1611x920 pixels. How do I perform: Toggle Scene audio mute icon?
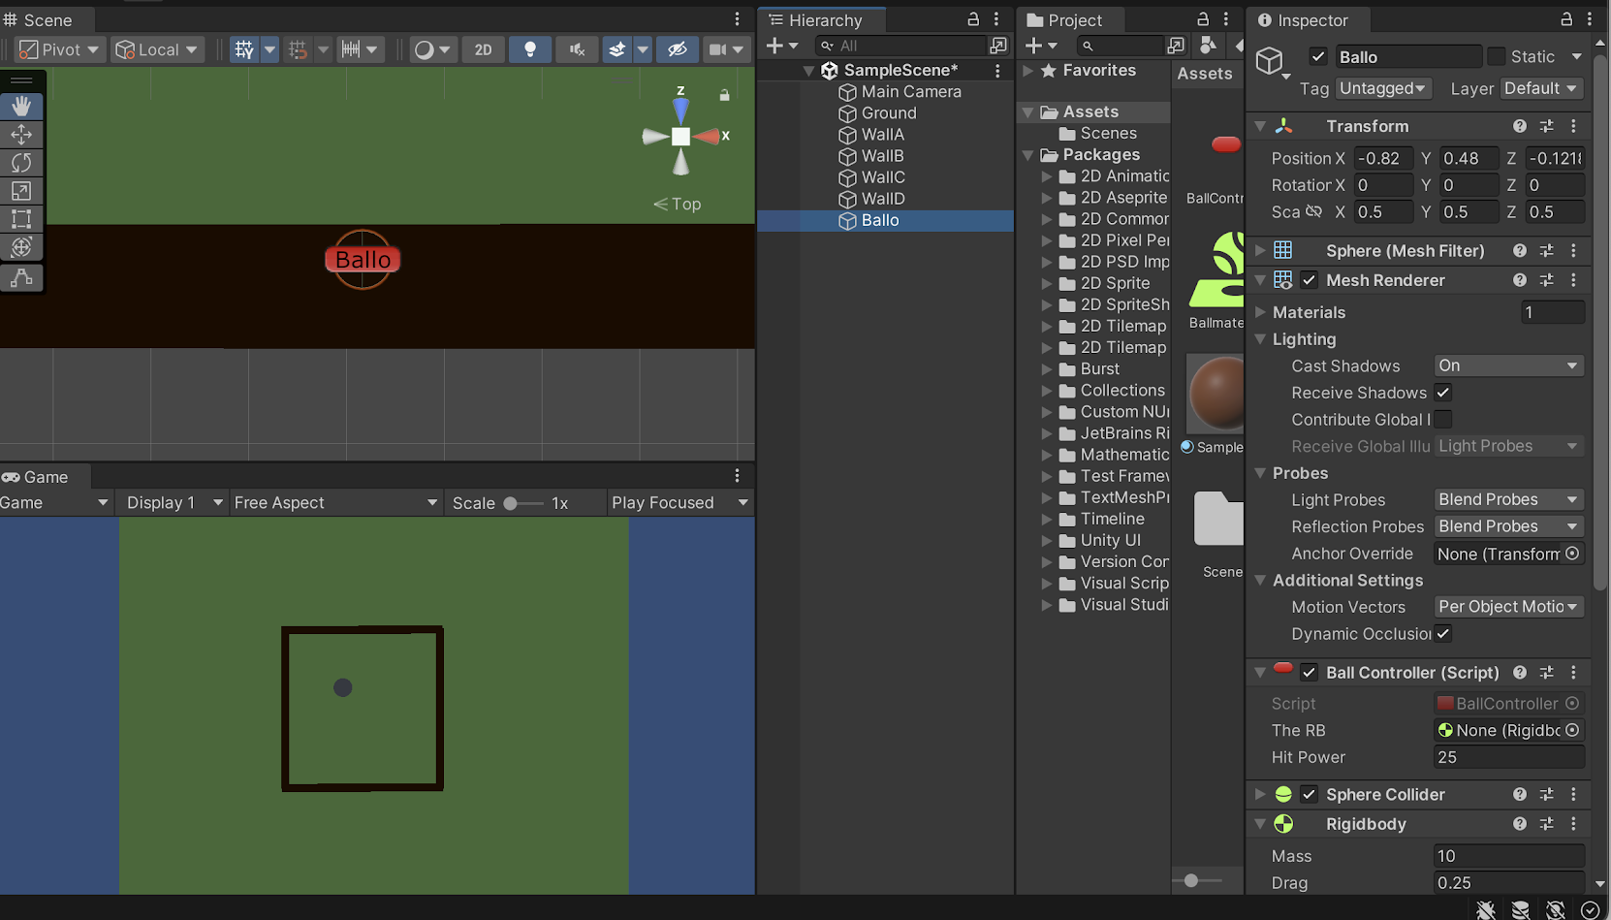point(577,49)
